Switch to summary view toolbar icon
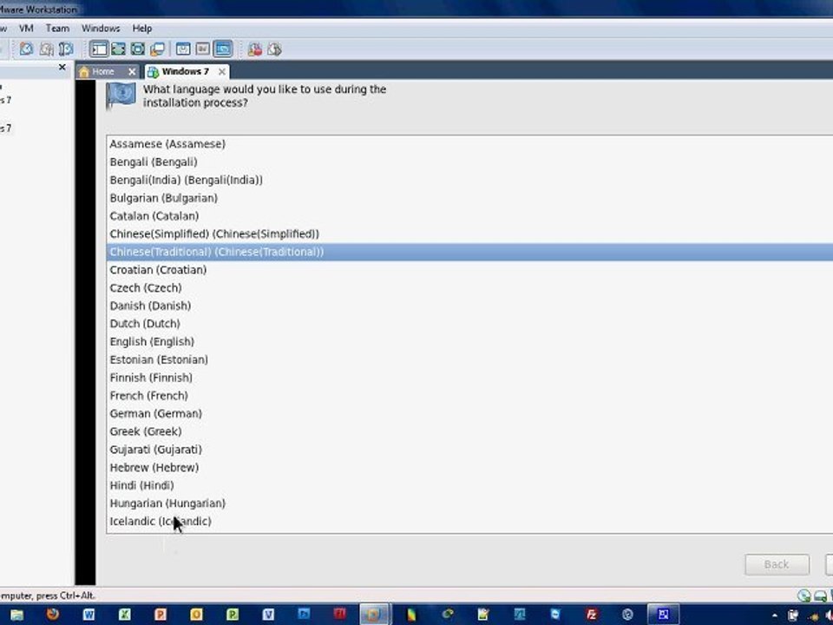This screenshot has height=625, width=833. (183, 49)
